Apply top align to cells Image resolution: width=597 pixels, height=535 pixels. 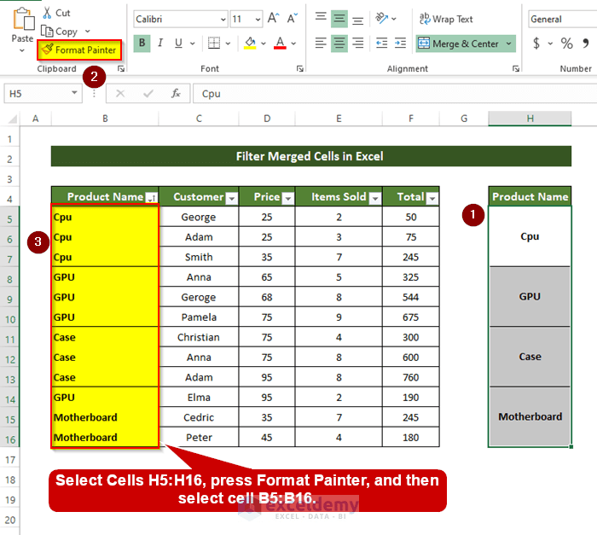(321, 18)
